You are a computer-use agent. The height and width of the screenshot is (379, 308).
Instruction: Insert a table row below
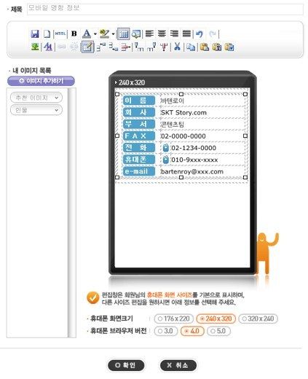click(x=114, y=47)
